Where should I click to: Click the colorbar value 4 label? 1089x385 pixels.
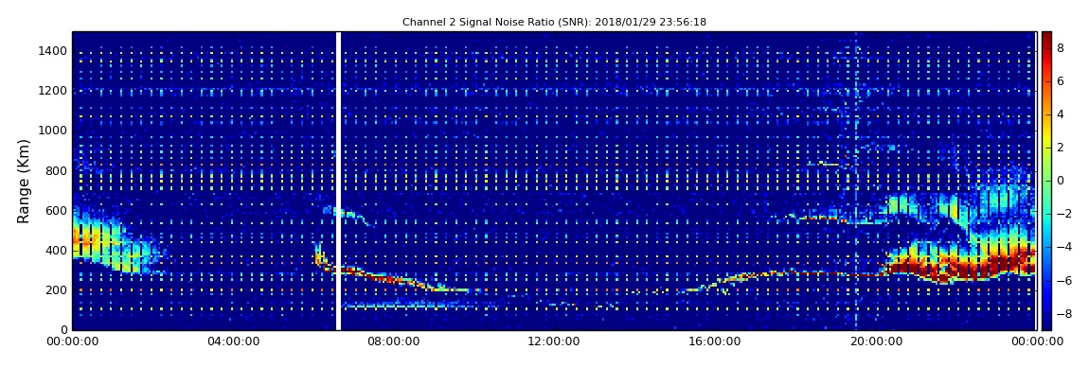(1061, 114)
